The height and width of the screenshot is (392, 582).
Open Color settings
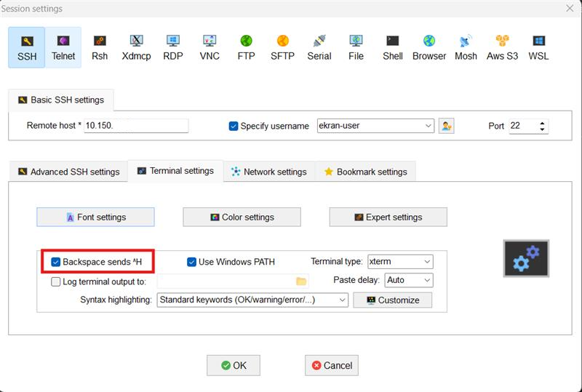point(242,217)
